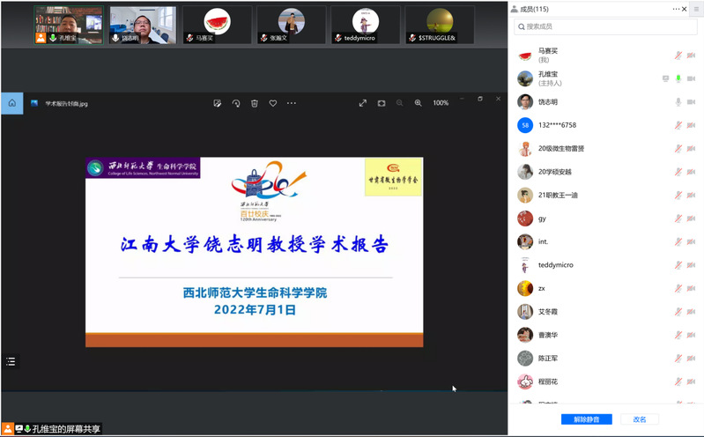704x437 pixels.
Task: Click the home icon in photo viewer
Action: point(11,103)
